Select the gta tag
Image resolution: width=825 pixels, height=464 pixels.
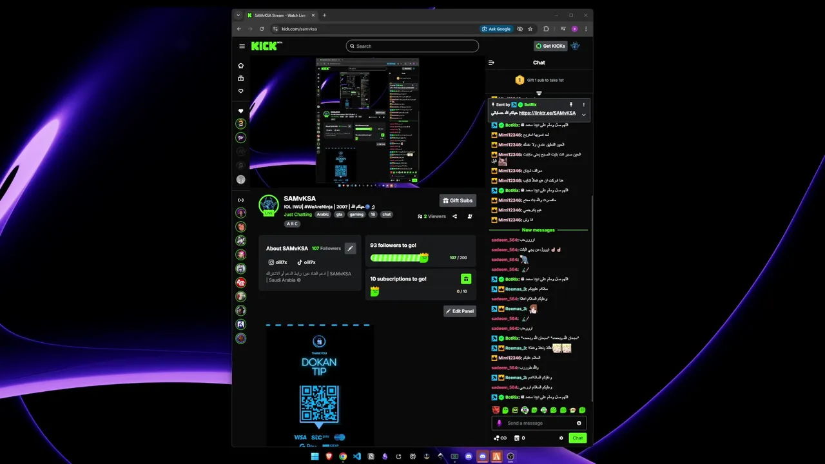pyautogui.click(x=340, y=215)
